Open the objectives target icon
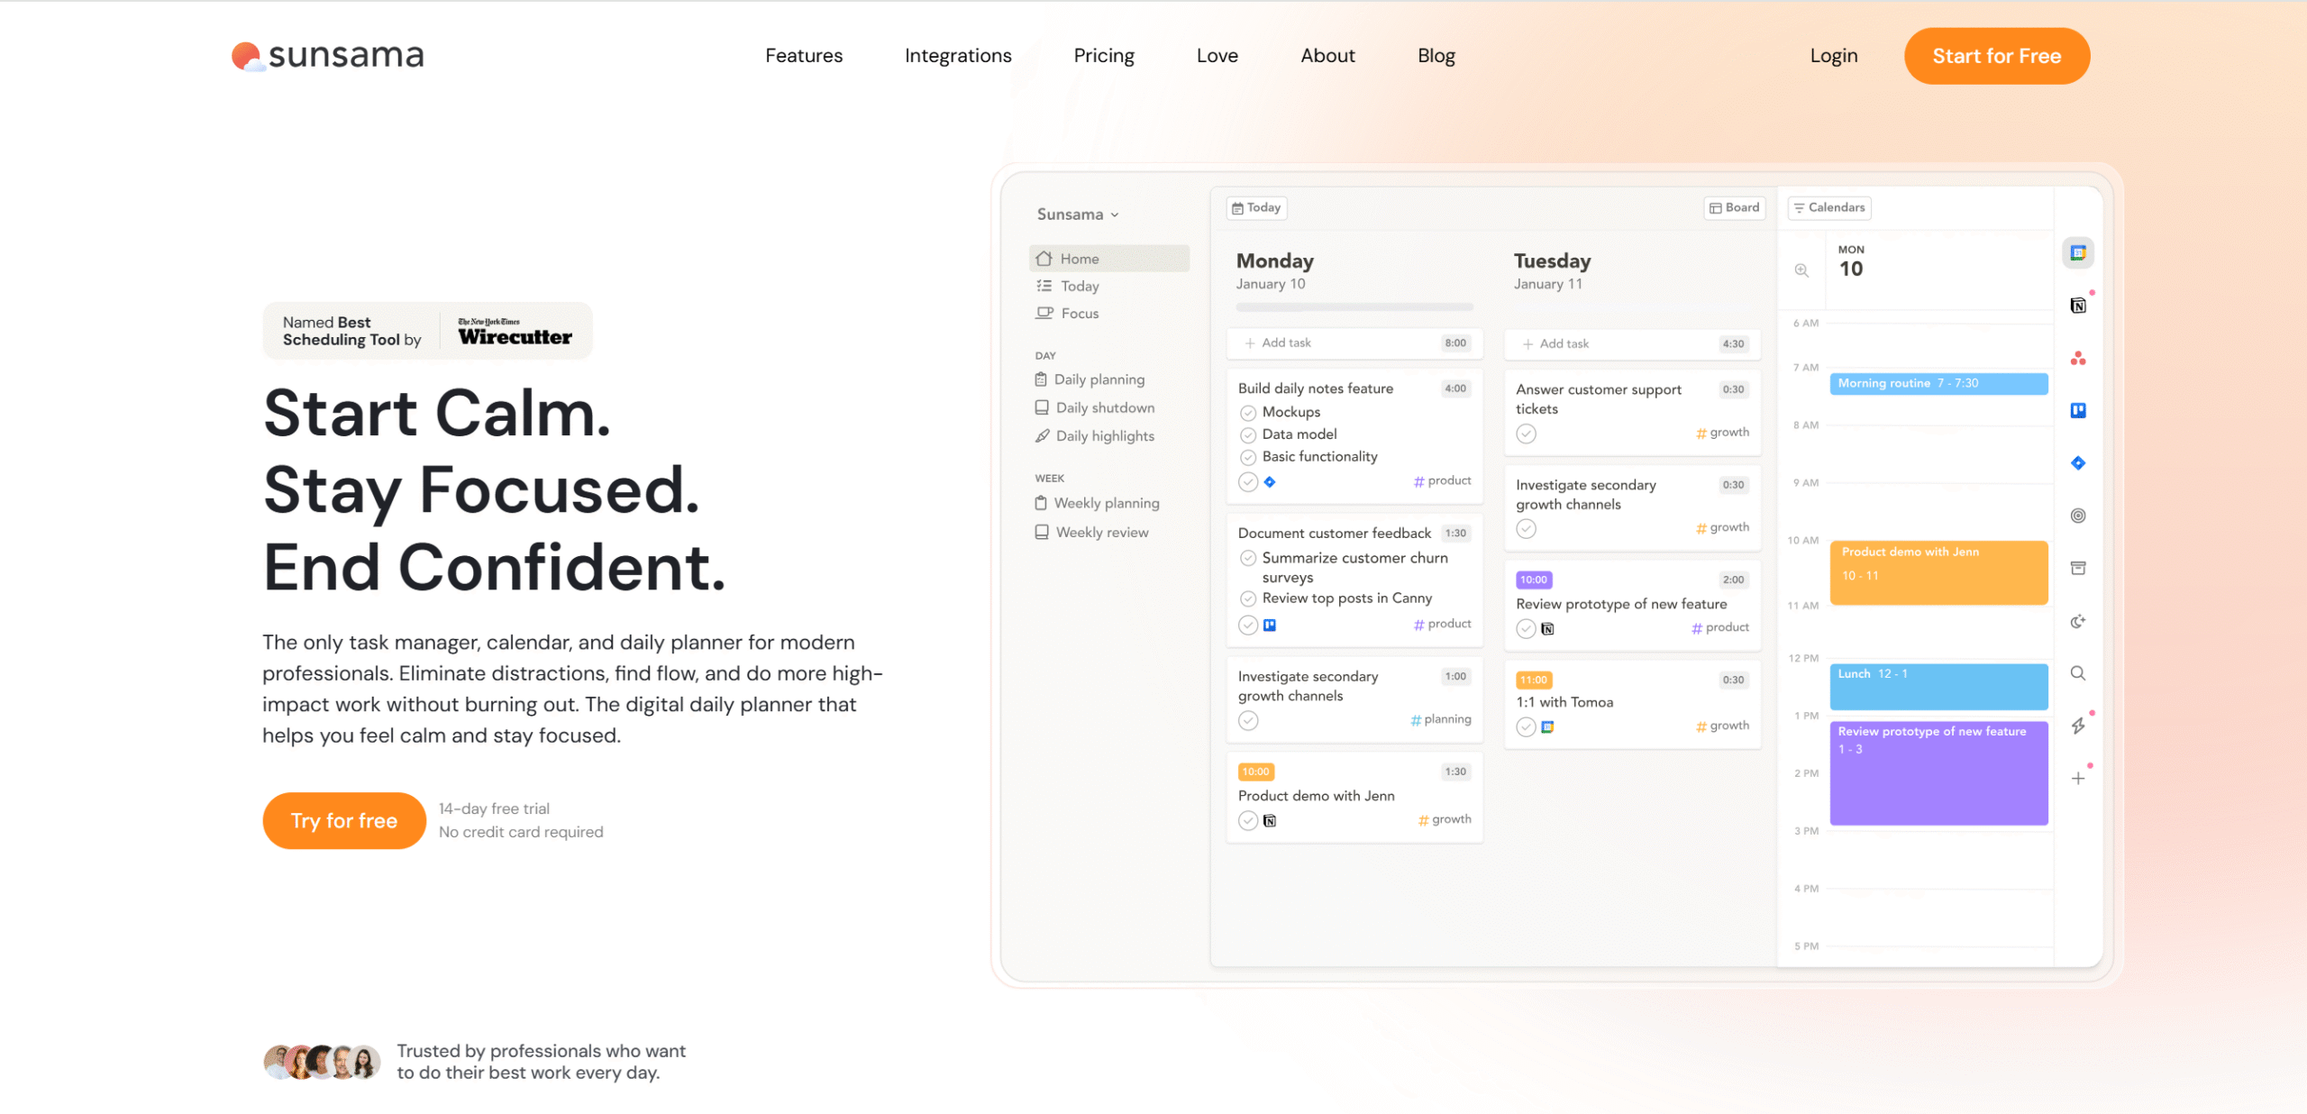The image size is (2307, 1114). click(2078, 516)
